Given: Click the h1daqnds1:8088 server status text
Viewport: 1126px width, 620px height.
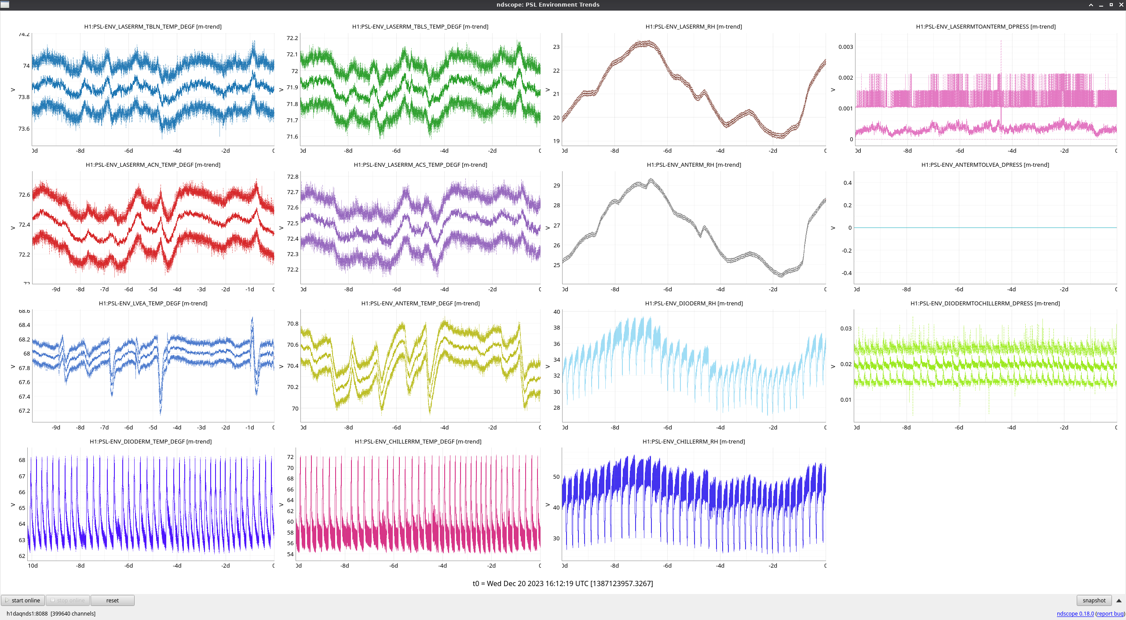Looking at the screenshot, I should pyautogui.click(x=51, y=613).
